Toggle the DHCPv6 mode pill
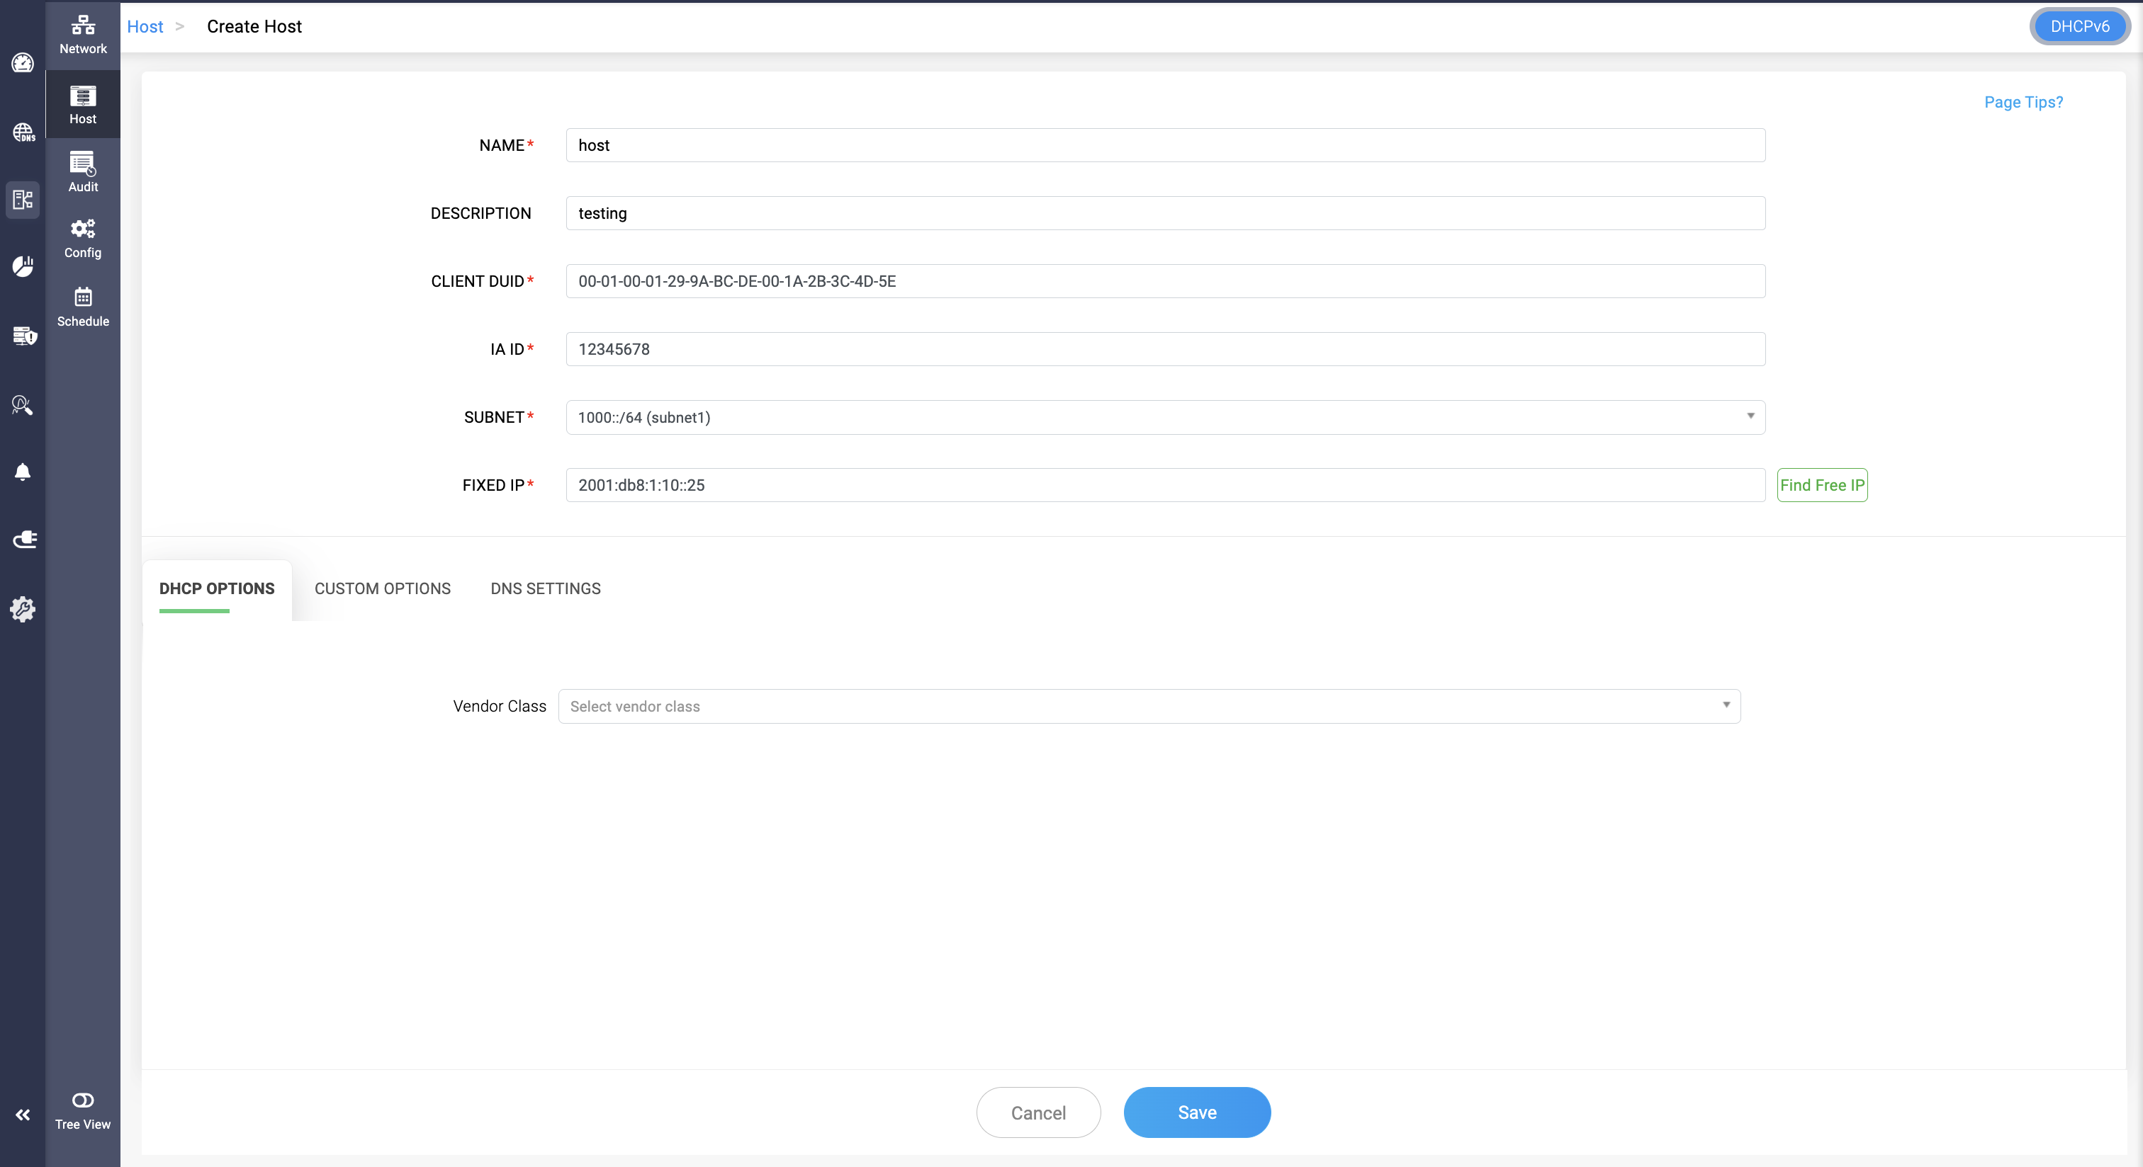The image size is (2143, 1167). pyautogui.click(x=2079, y=27)
